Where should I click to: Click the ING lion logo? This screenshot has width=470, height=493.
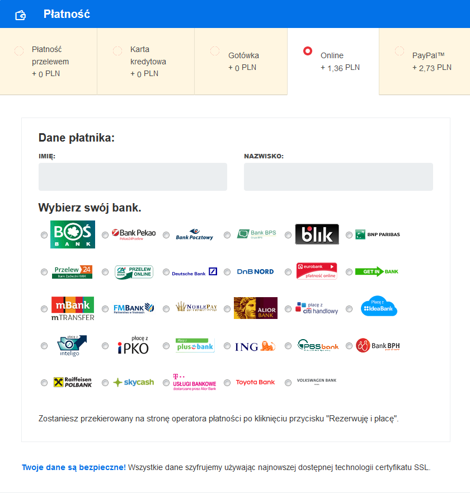point(255,346)
